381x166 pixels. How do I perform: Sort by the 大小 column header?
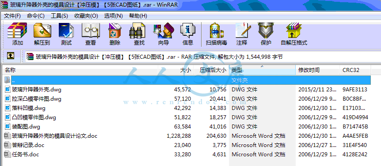(x=175, y=70)
